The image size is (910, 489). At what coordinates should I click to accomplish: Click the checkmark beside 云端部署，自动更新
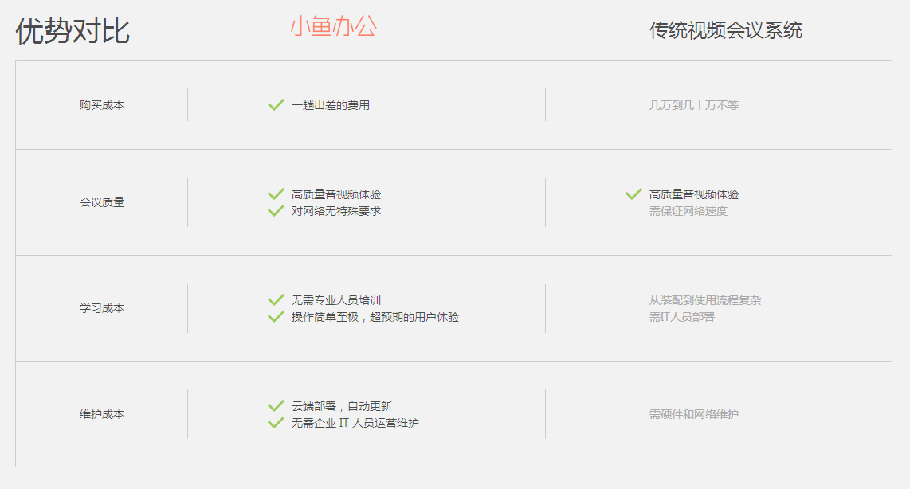pos(276,406)
